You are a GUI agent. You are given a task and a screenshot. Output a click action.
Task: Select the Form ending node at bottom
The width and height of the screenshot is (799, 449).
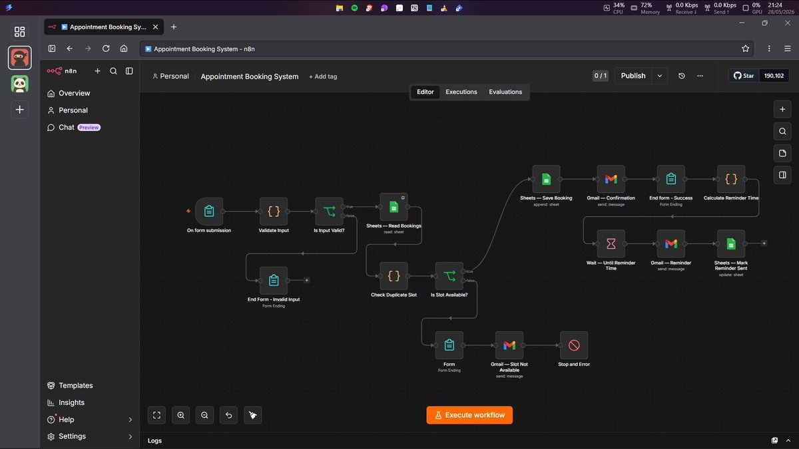point(449,345)
